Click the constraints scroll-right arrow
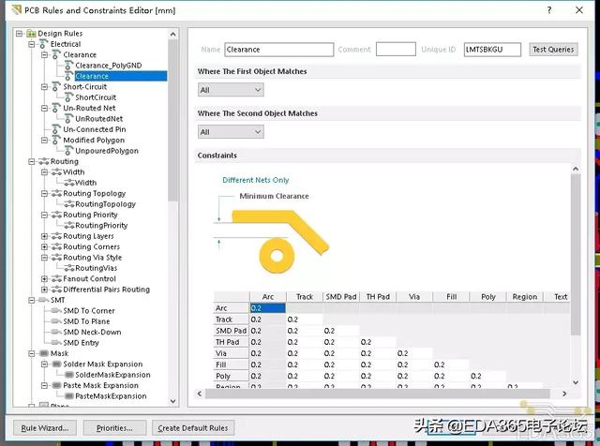The image size is (600, 446). point(564,394)
